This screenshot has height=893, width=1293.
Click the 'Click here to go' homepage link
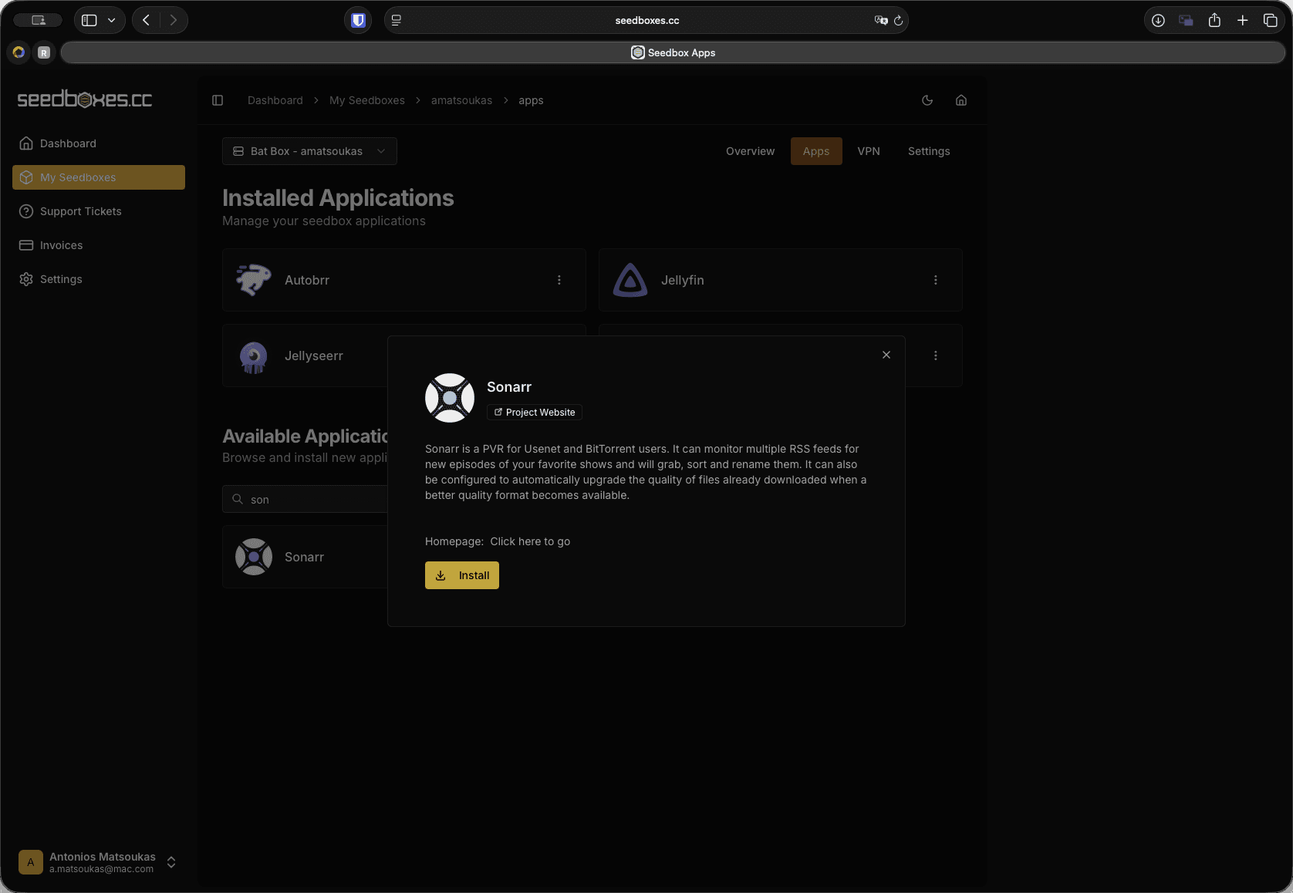tap(530, 541)
